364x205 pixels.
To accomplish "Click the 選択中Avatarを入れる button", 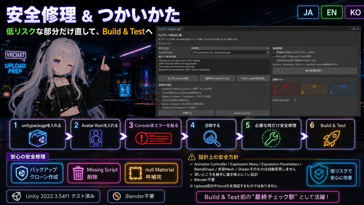I will [217, 78].
